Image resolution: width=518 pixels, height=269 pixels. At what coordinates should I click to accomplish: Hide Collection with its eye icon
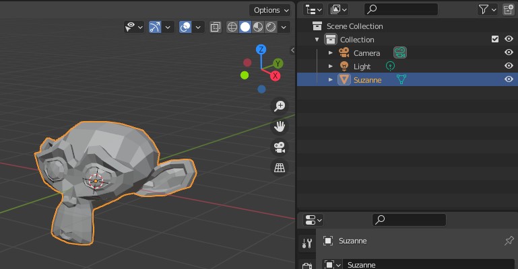(x=509, y=39)
